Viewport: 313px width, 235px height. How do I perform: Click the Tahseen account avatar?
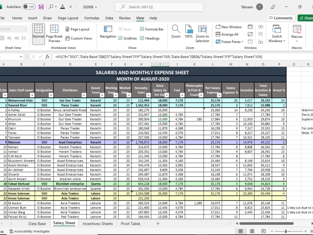click(x=259, y=7)
